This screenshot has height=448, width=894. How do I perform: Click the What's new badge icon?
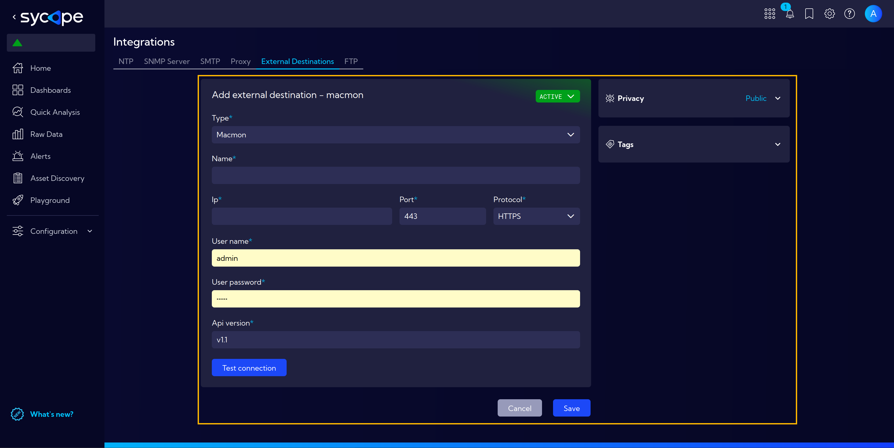tap(17, 414)
